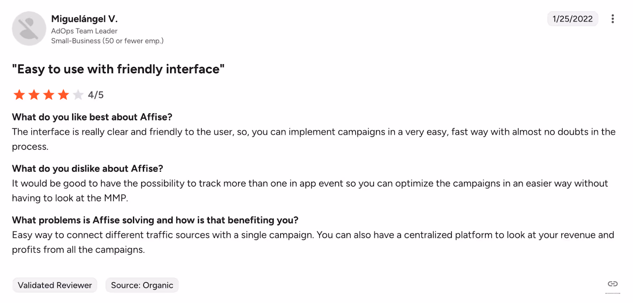Click the Validated Reviewer badge

click(55, 285)
